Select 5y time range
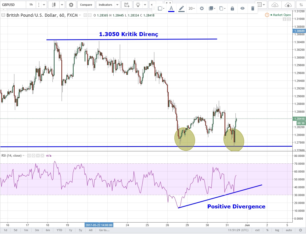Screen dimensions: 306x234 pos(80,230)
